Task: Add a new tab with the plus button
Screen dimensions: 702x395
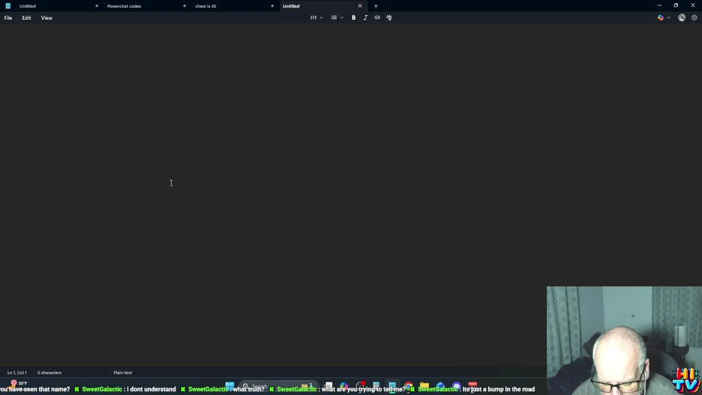Action: pos(376,6)
